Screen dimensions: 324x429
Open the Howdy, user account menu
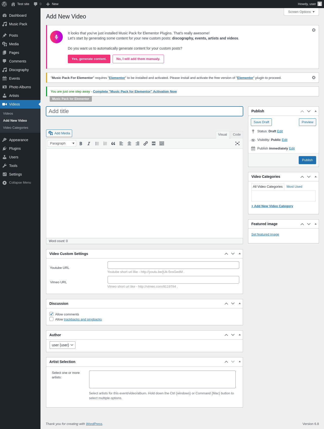point(310,4)
